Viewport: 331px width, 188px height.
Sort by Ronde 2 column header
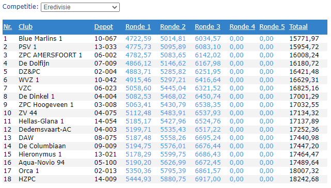[173, 27]
